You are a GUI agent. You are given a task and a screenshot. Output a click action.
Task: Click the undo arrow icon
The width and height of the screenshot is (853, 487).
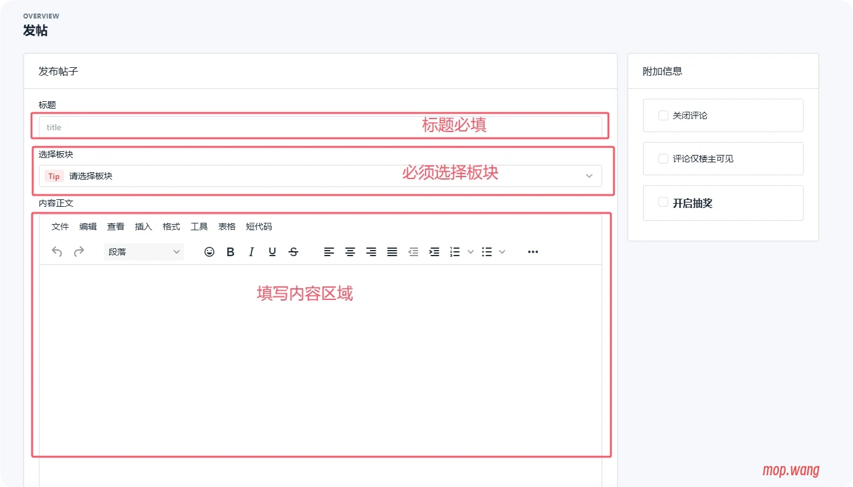[57, 252]
